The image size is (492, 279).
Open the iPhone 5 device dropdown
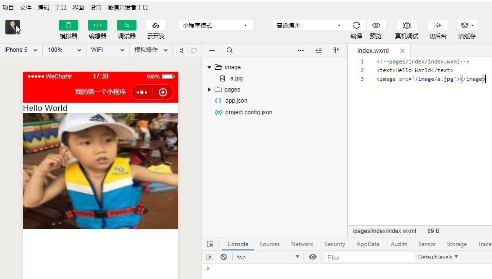[x=21, y=50]
